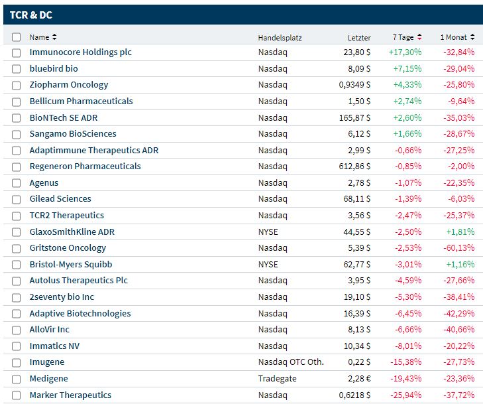Open the bluebird bio stock link
This screenshot has height=408, width=483.
coord(54,68)
